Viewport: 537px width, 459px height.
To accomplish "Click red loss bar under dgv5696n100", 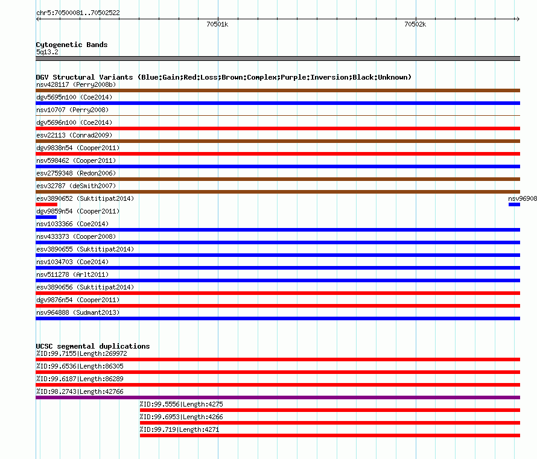I will pos(278,128).
